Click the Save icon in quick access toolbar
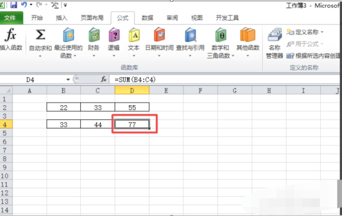342x216 pixels. [14, 5]
